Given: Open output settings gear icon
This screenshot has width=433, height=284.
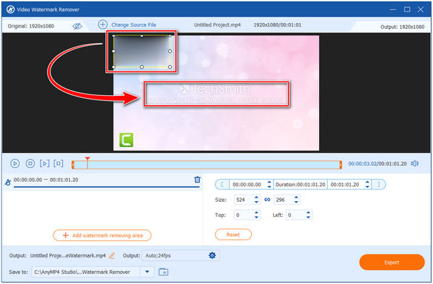Looking at the screenshot, I should (x=212, y=256).
